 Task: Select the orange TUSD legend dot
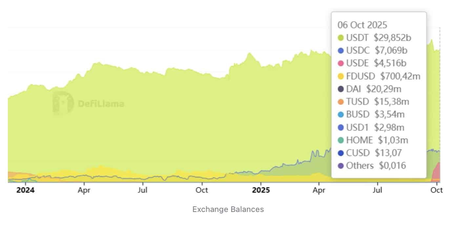pos(340,102)
